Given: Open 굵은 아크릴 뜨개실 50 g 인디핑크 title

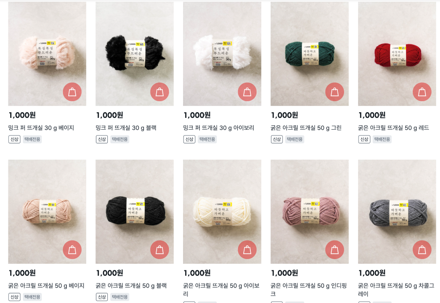Looking at the screenshot, I should tap(309, 289).
